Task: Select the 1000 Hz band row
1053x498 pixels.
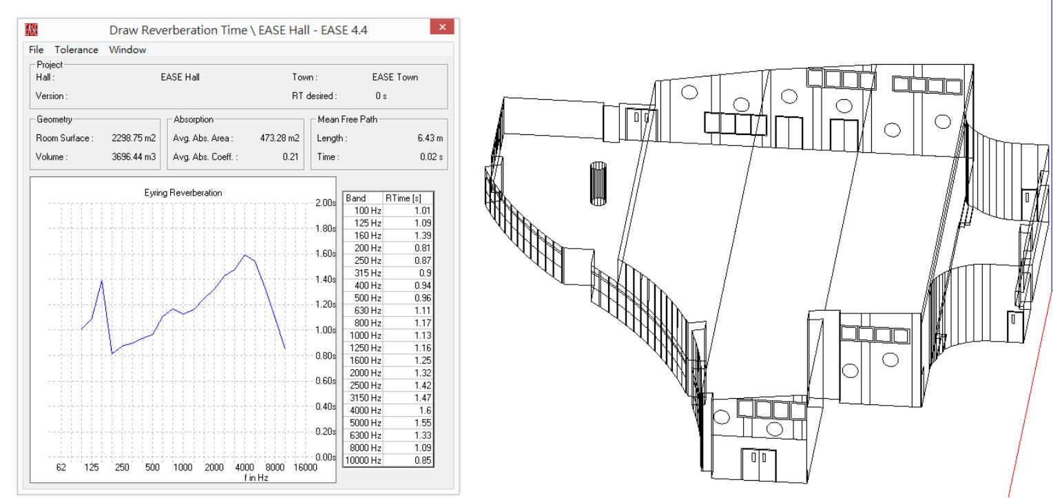Action: (388, 335)
